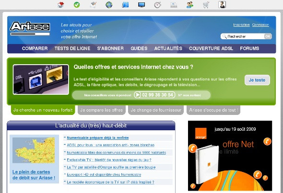Click the TV monitor icon

pyautogui.click(x=141, y=5)
